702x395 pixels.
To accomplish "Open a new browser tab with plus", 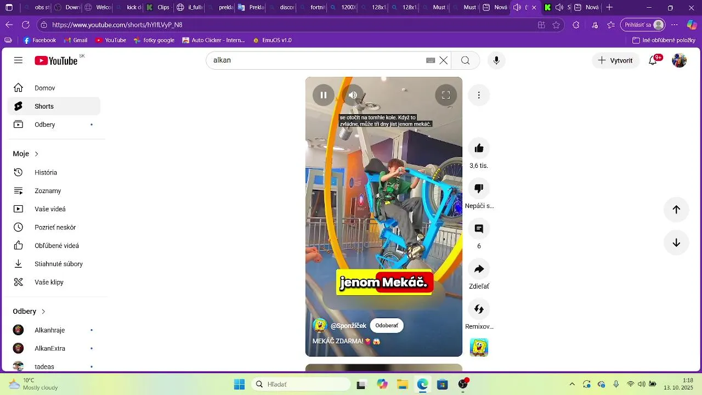I will [x=609, y=8].
